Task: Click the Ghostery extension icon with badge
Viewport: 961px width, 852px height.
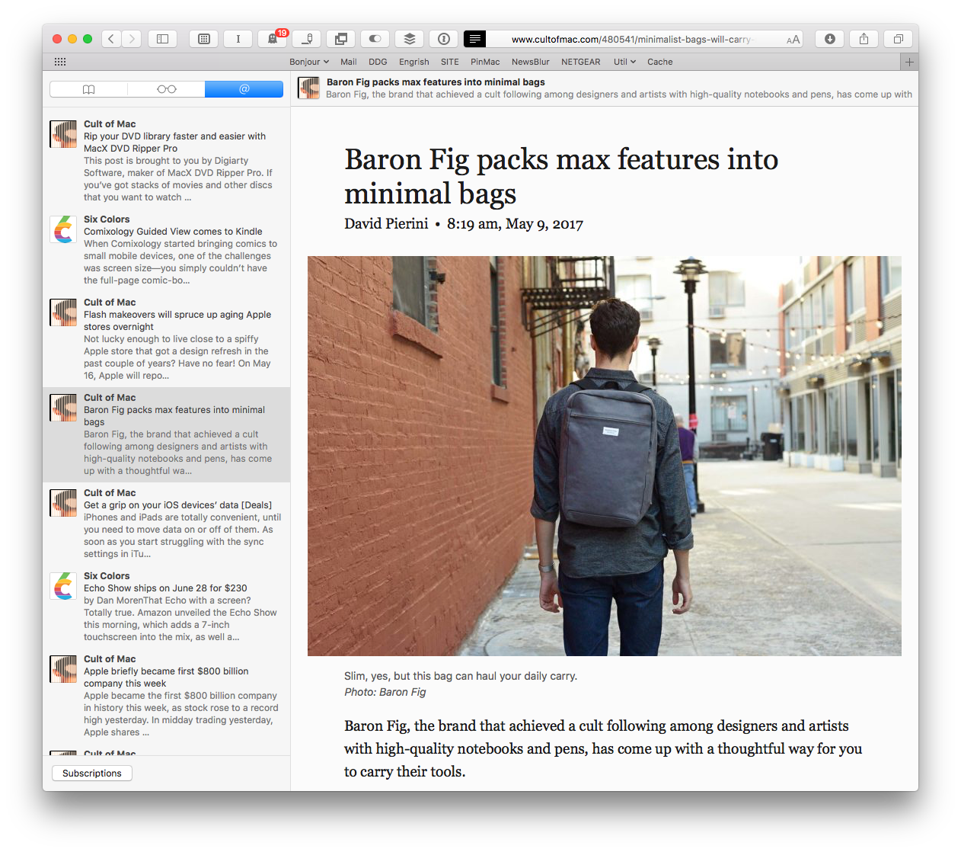Action: point(273,39)
